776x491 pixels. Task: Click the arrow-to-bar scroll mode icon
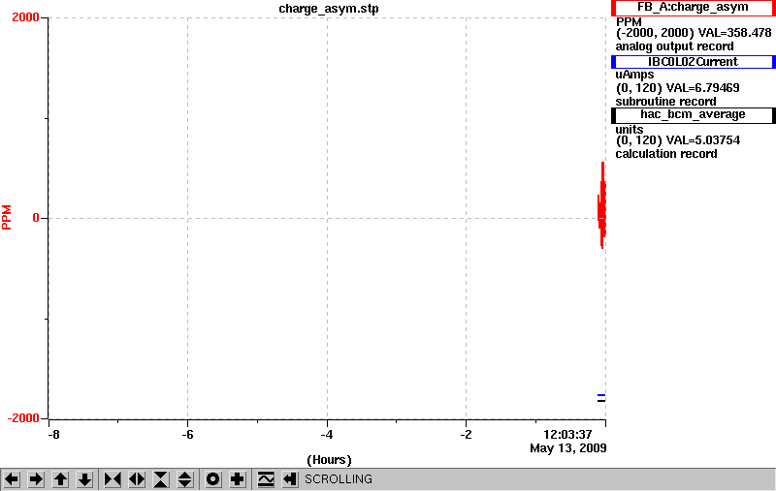pyautogui.click(x=290, y=479)
